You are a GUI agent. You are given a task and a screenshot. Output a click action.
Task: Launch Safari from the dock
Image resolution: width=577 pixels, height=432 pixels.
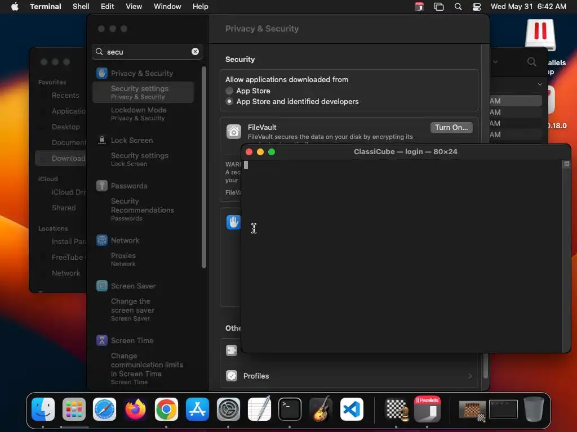(x=104, y=409)
